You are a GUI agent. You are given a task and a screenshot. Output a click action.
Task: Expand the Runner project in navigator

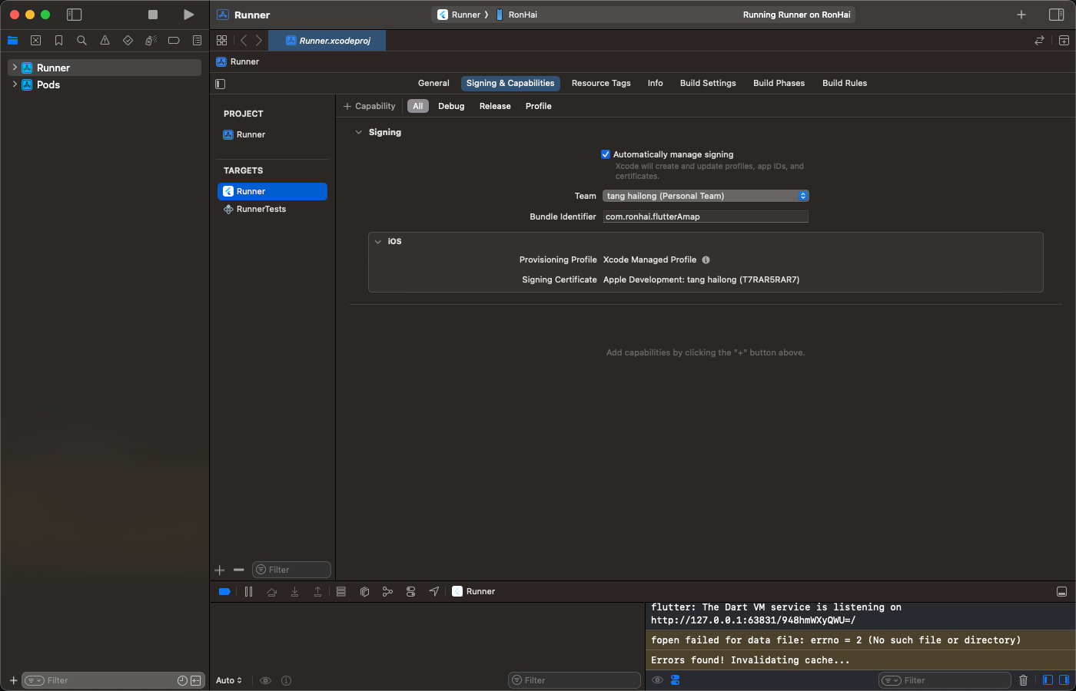click(15, 68)
